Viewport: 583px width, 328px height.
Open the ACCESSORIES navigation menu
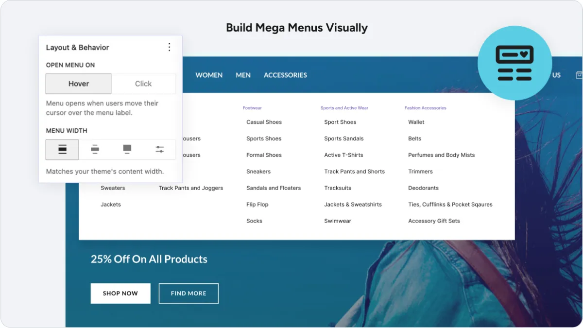(285, 75)
